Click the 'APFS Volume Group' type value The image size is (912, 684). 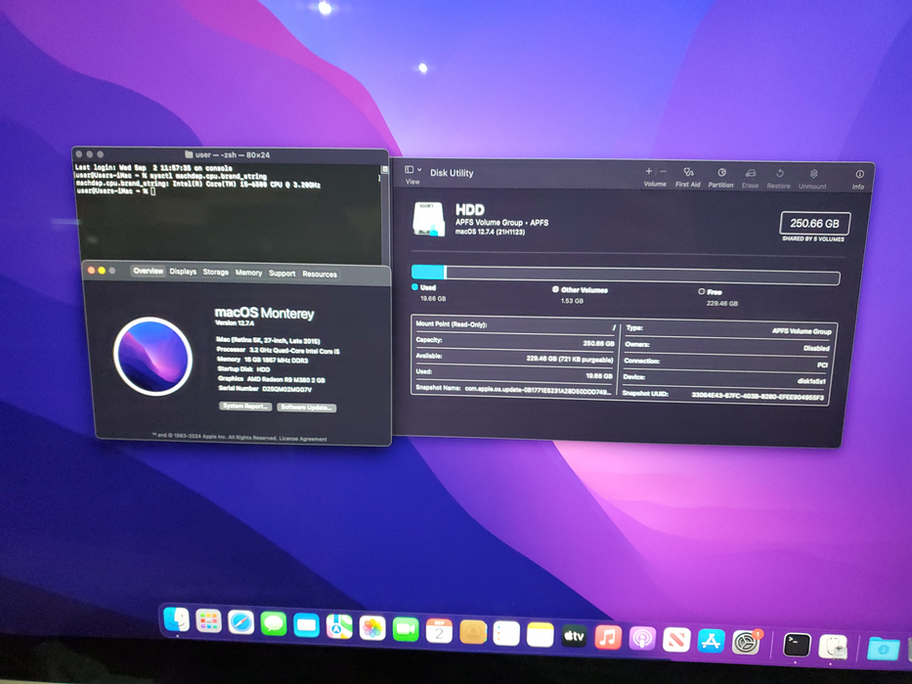(x=802, y=331)
